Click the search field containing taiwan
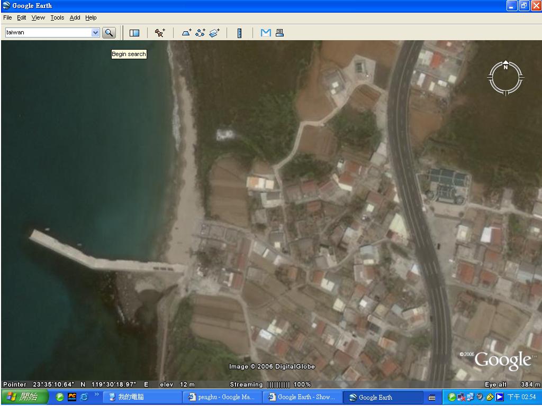The height and width of the screenshot is (406, 542). point(48,33)
